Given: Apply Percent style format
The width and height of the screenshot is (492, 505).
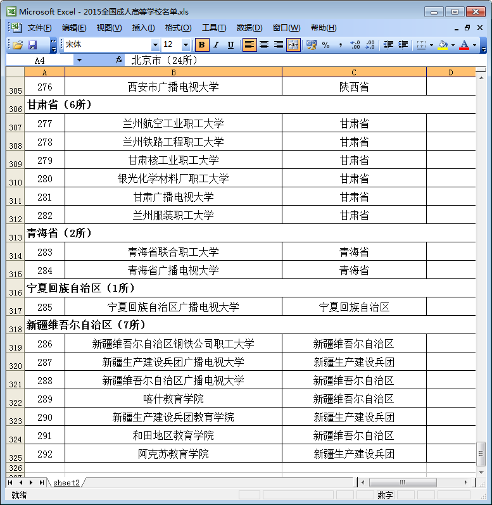Looking at the screenshot, I should pyautogui.click(x=325, y=45).
